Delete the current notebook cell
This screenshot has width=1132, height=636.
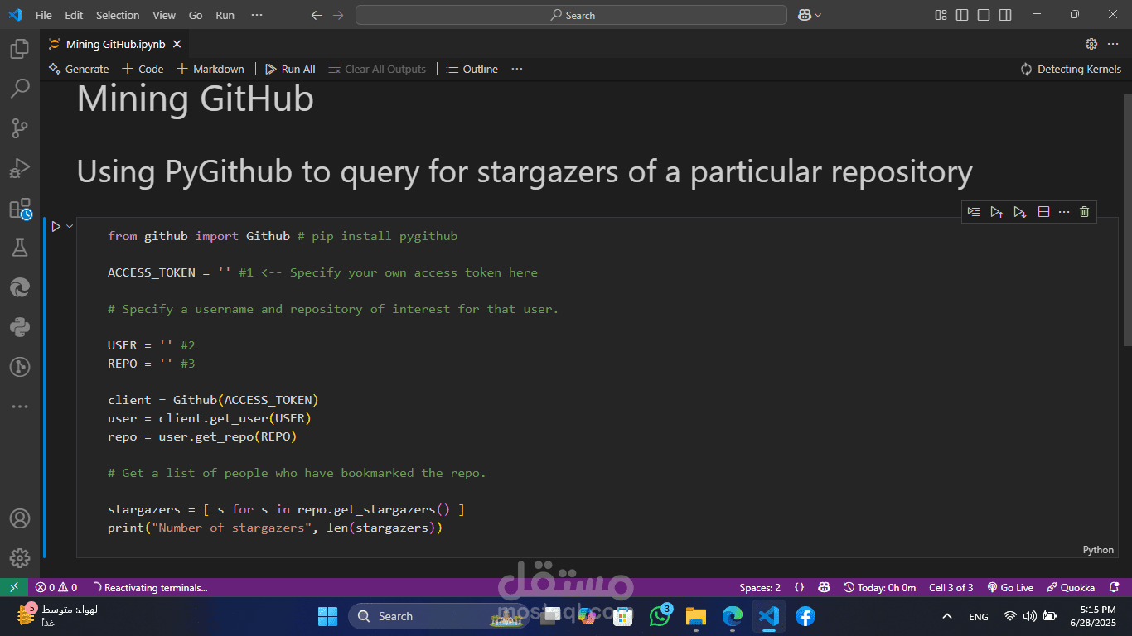tap(1085, 212)
